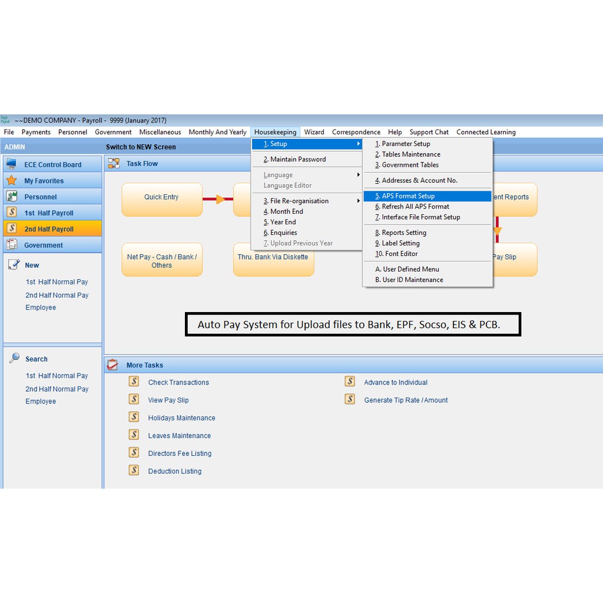Image resolution: width=603 pixels, height=603 pixels.
Task: Open Generate Tip Rate /Amount link
Action: click(406, 400)
